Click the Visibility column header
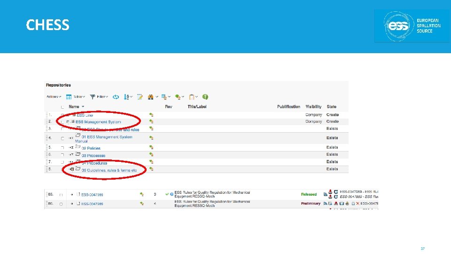This screenshot has height=254, width=451. 313,107
